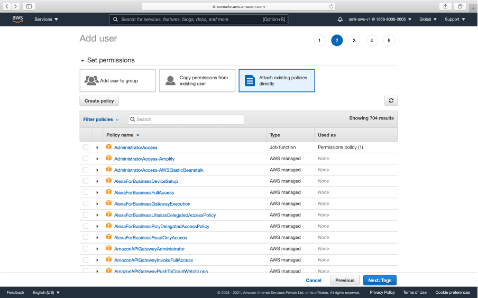Toggle the Safari sidebar icon
478x298 pixels.
click(x=29, y=6)
